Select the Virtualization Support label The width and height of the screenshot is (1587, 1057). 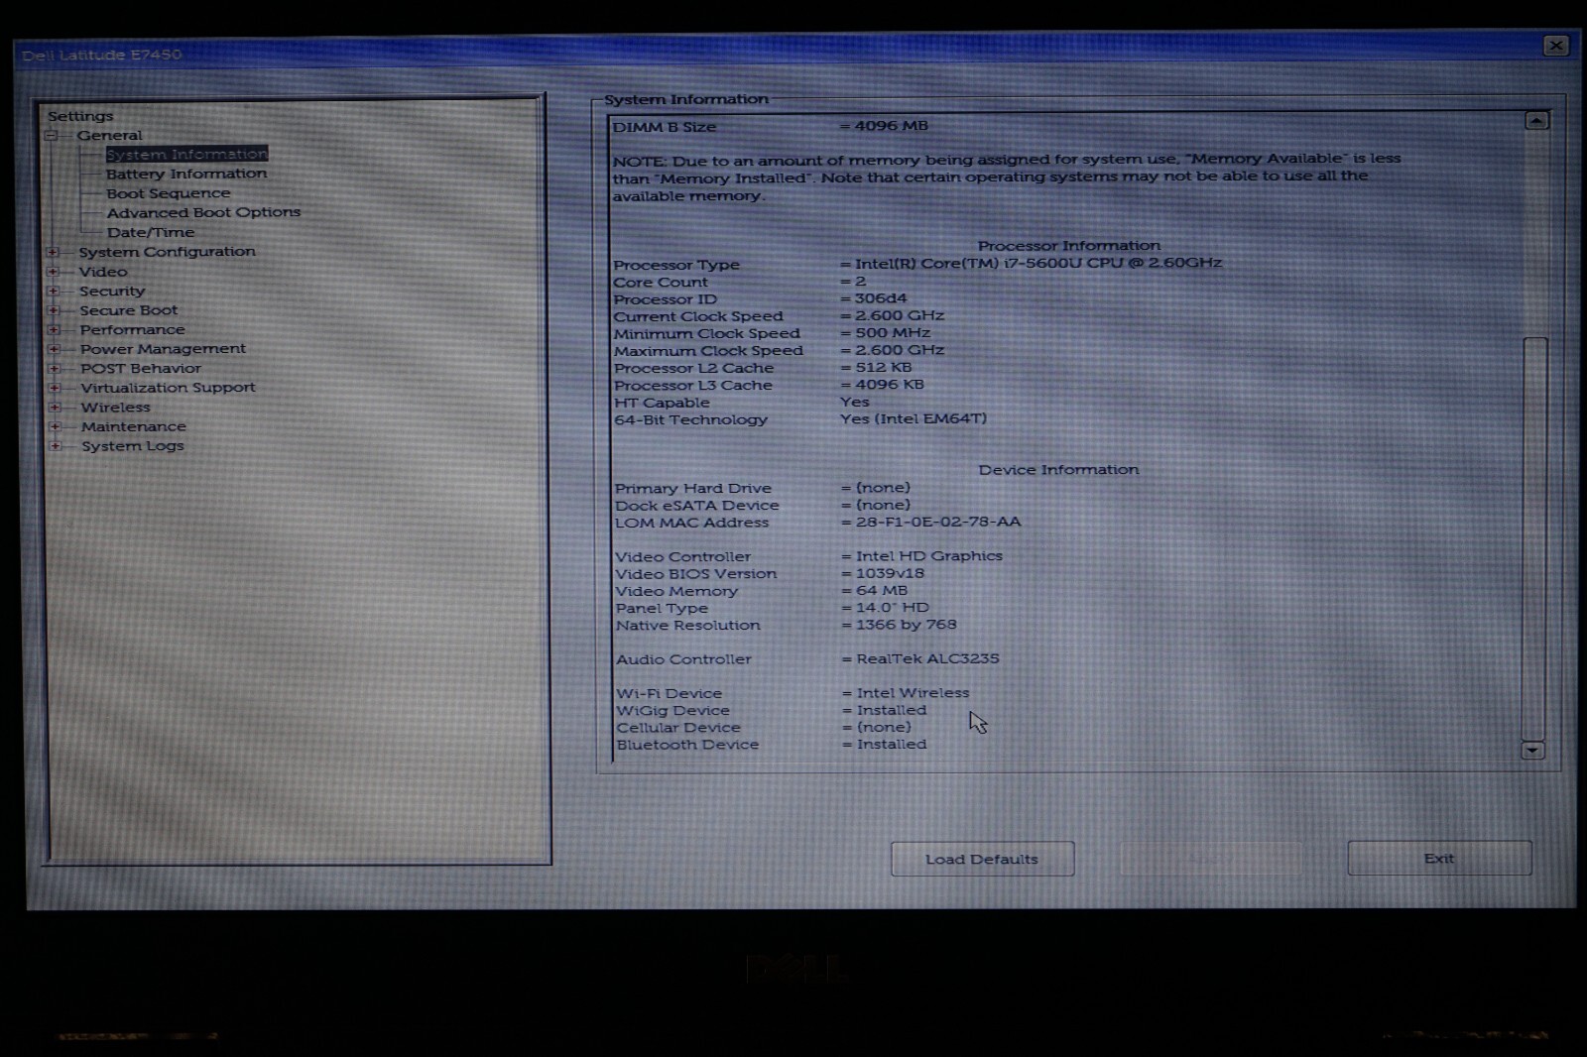(168, 388)
